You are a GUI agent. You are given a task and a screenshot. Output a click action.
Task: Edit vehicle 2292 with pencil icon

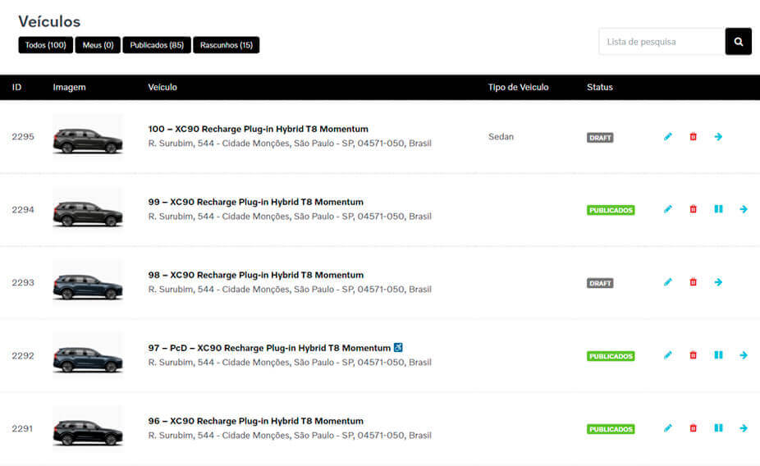[668, 355]
